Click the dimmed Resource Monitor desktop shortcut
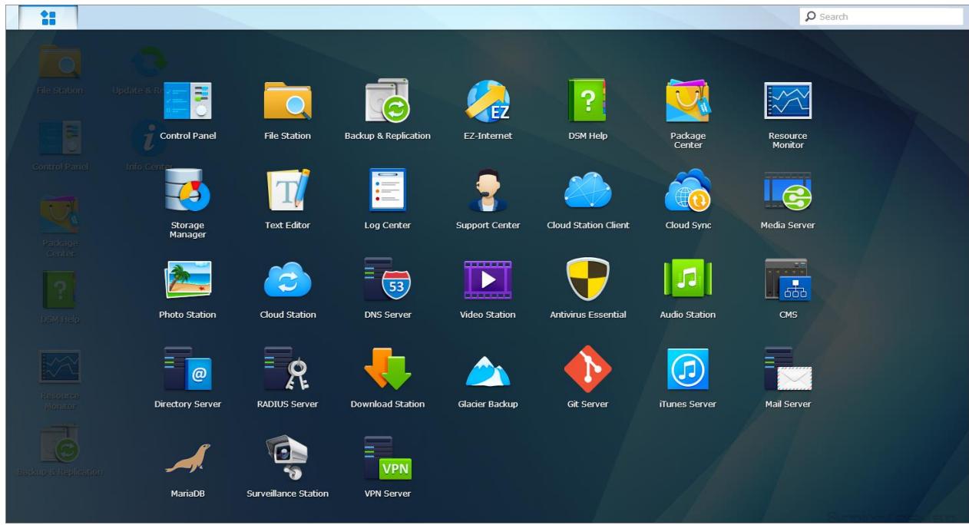 tap(60, 379)
